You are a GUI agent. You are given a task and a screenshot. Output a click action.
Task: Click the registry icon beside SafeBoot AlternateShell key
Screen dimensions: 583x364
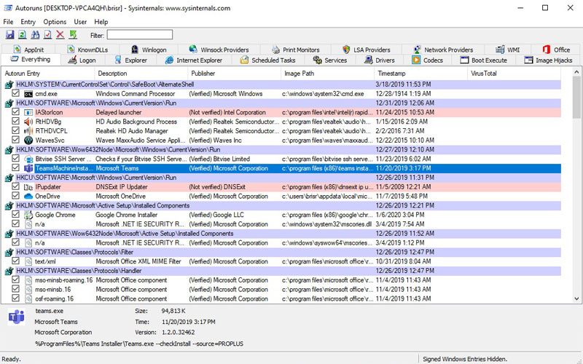click(x=9, y=84)
